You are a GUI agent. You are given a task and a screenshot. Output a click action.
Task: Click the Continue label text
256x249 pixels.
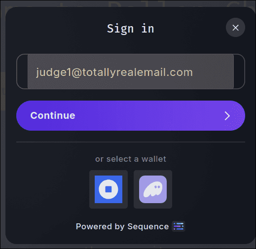[x=53, y=115]
